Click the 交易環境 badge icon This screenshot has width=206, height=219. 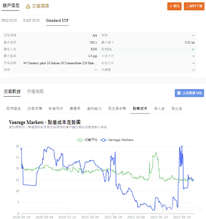tap(28, 6)
